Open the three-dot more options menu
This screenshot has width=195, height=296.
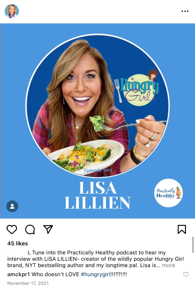tap(185, 11)
